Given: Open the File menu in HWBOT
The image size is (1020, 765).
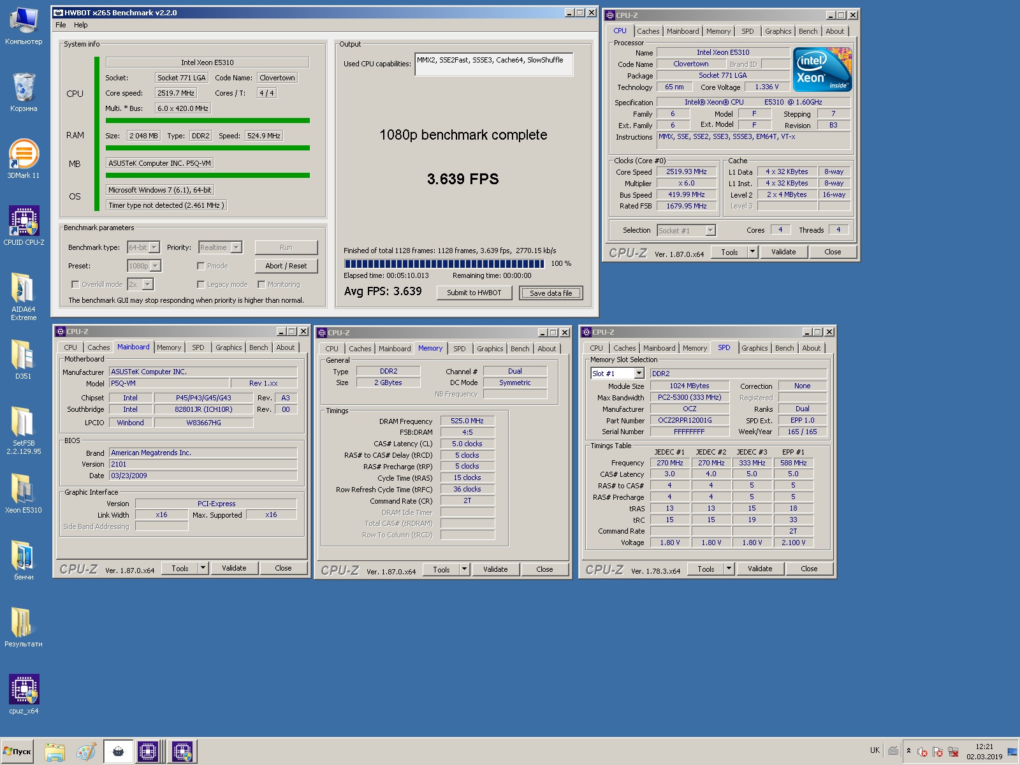Looking at the screenshot, I should tap(61, 25).
